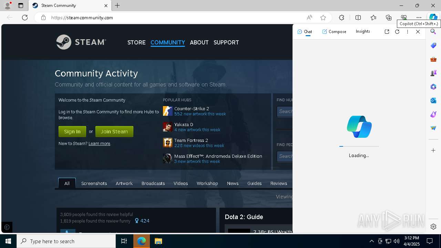Refresh the Copilot pane

pyautogui.click(x=397, y=32)
